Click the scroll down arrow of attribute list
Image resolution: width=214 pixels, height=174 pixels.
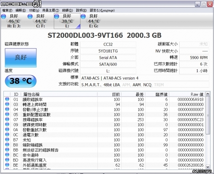[x=208, y=167]
